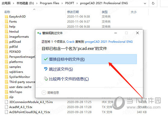The image size is (168, 116).
Task: Navigate to 本地磁盘 (D:) breadcrumb
Action: (x=25, y=3)
